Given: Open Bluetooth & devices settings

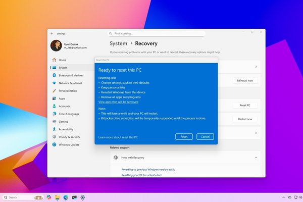Looking at the screenshot, I should 72,75.
